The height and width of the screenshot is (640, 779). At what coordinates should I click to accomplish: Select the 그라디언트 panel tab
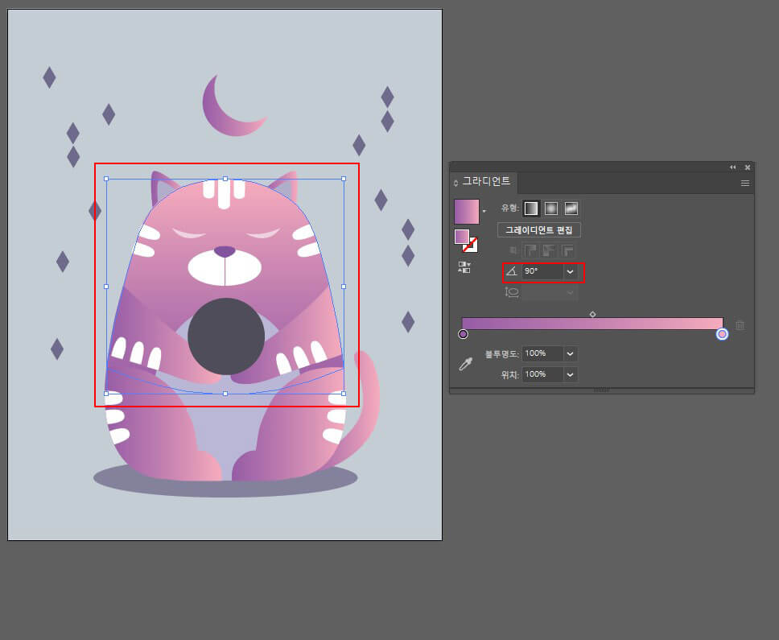(486, 181)
